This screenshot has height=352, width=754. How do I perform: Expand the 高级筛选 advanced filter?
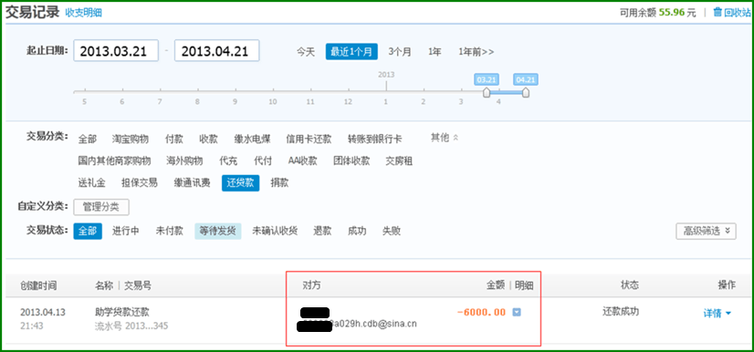[706, 231]
